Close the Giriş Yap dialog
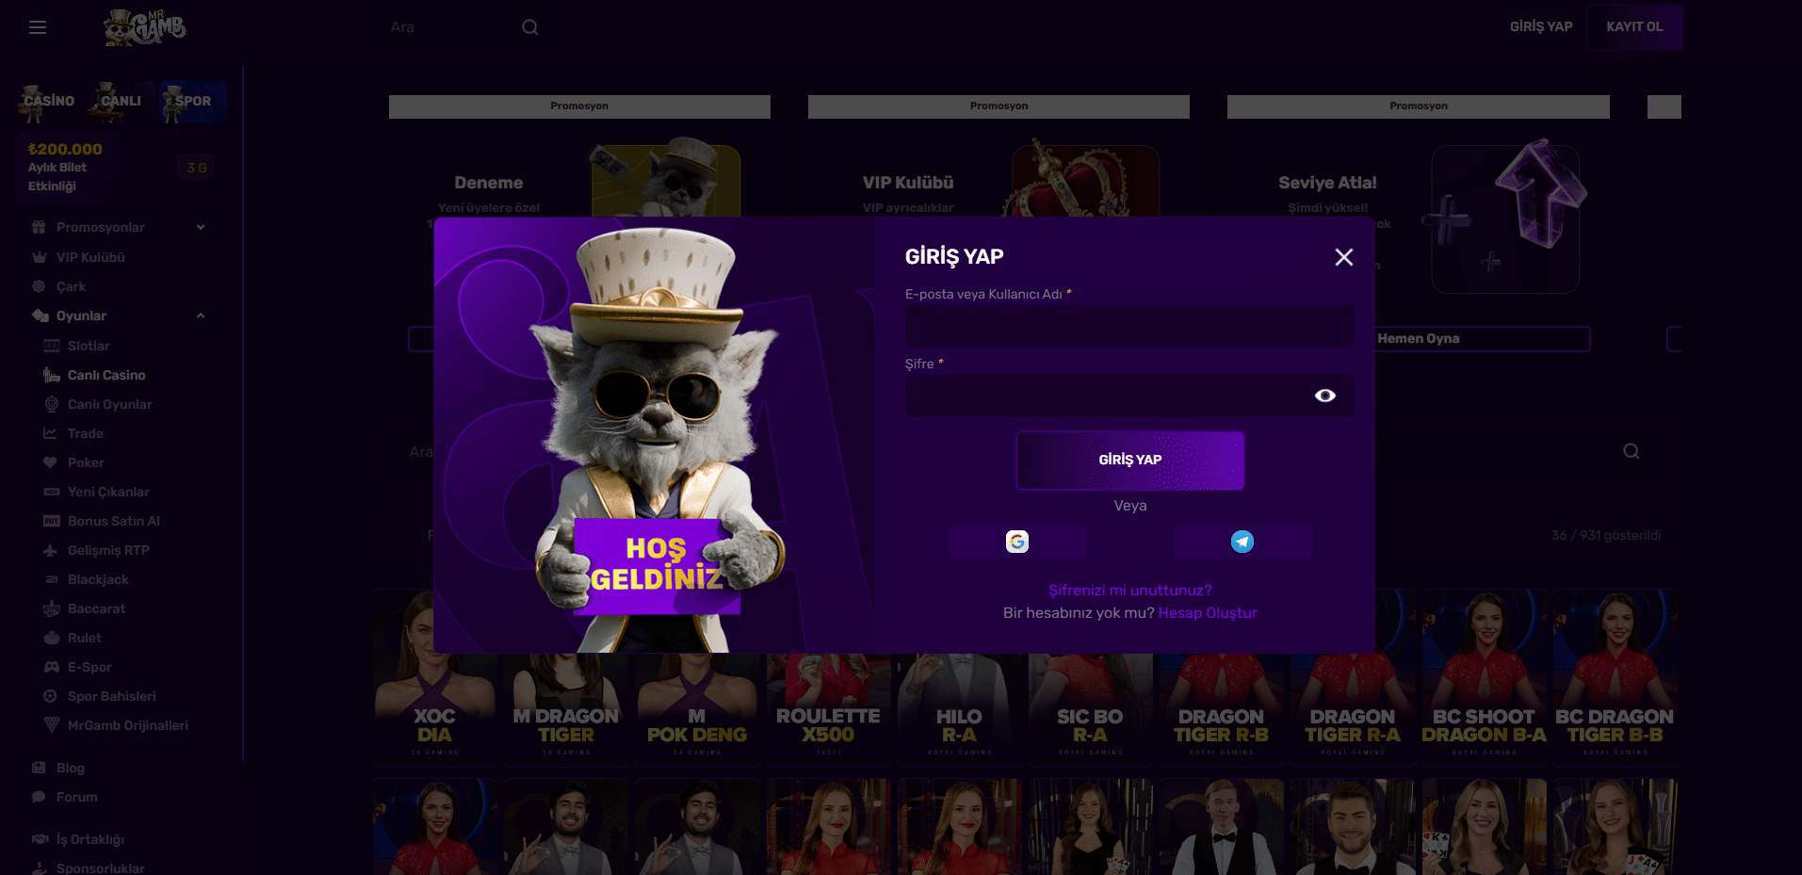 coord(1344,257)
